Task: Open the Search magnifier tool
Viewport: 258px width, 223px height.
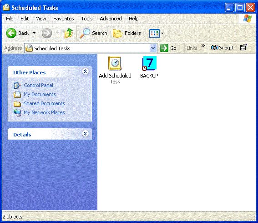Action: point(85,33)
